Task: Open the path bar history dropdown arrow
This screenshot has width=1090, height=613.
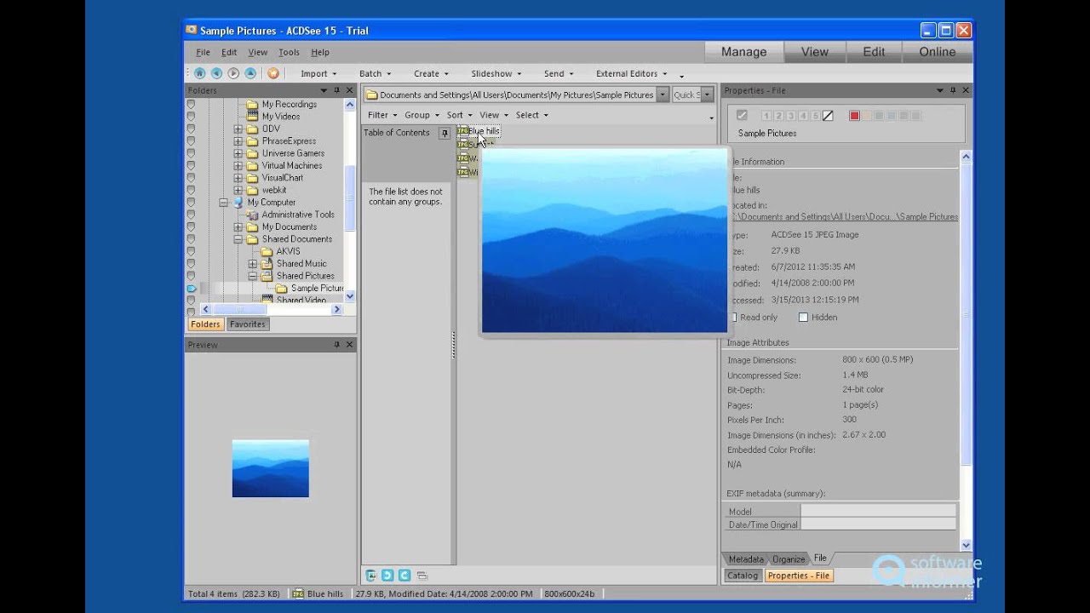Action: [x=663, y=95]
